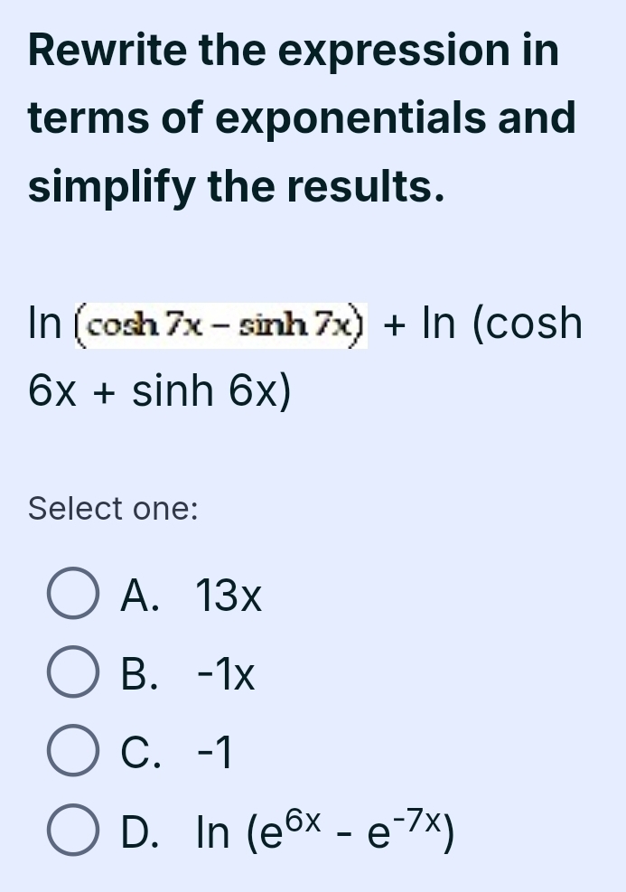This screenshot has width=626, height=892.
Task: Click the answer text -1 in option C
Action: pos(213,752)
